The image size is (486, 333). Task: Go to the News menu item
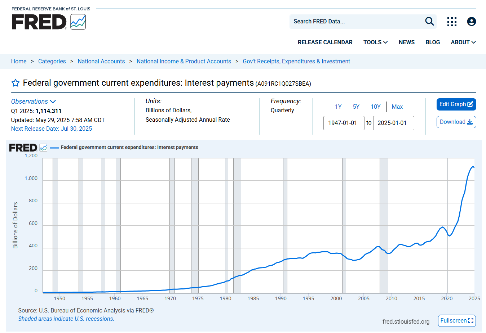coord(407,42)
